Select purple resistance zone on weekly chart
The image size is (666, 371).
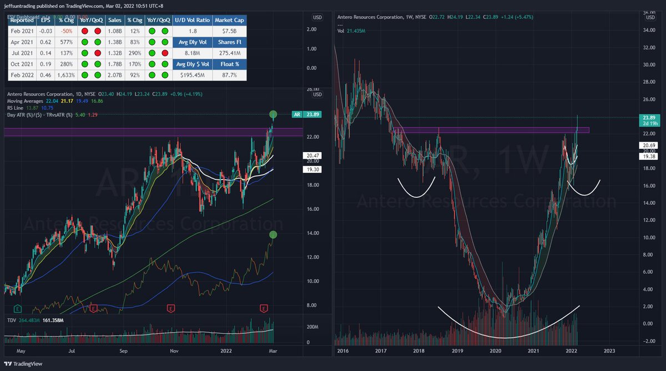tap(491, 130)
